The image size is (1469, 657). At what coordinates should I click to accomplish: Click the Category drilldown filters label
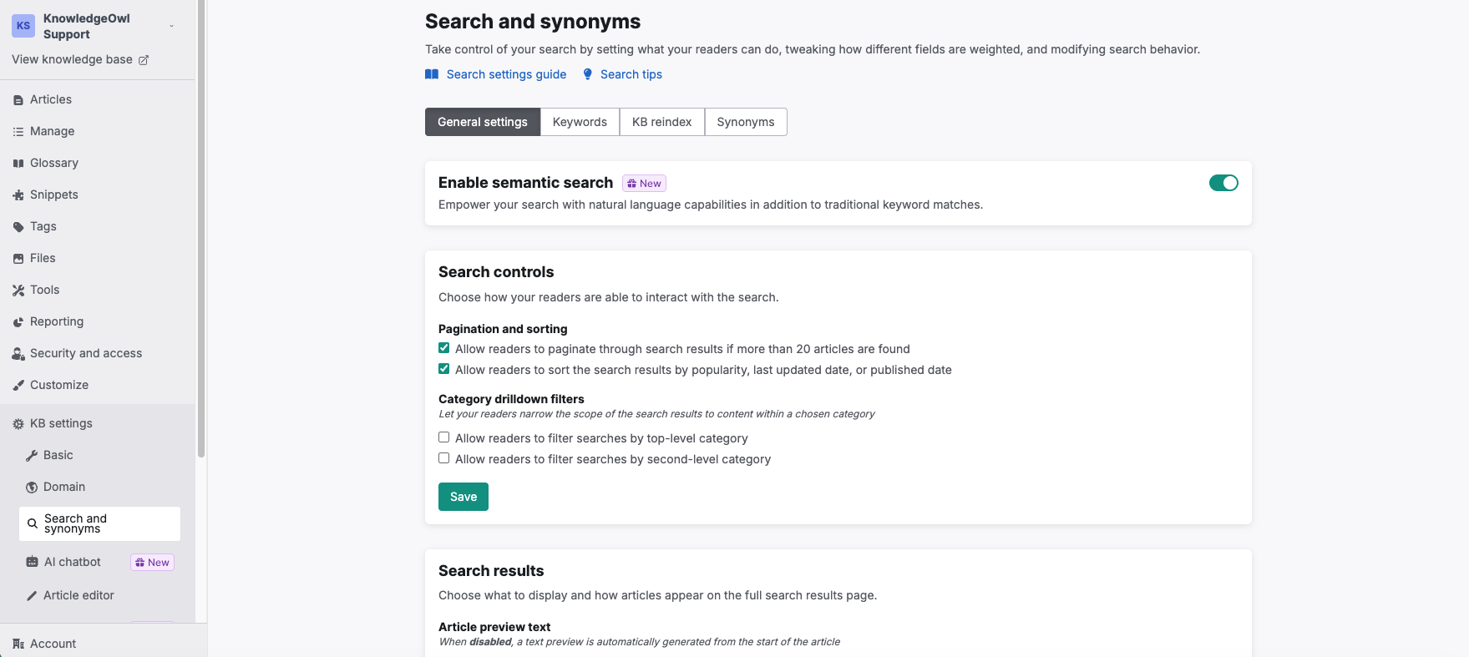click(511, 399)
